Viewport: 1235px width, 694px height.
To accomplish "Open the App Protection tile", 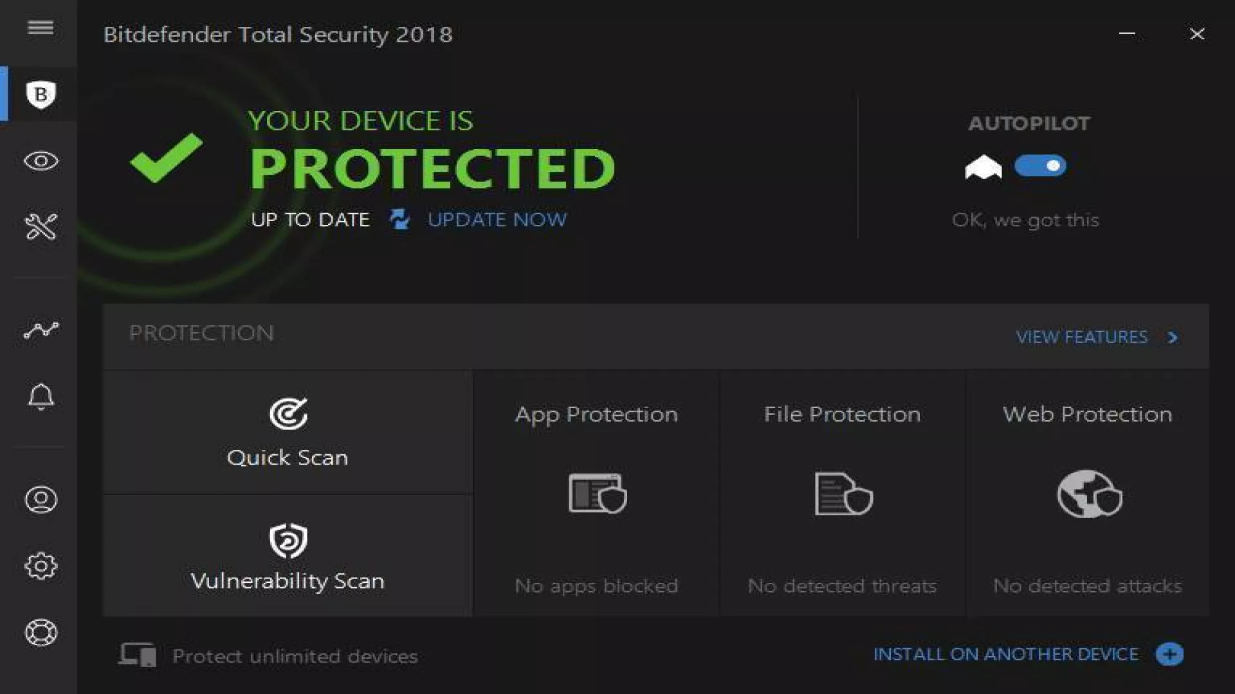I will [596, 494].
